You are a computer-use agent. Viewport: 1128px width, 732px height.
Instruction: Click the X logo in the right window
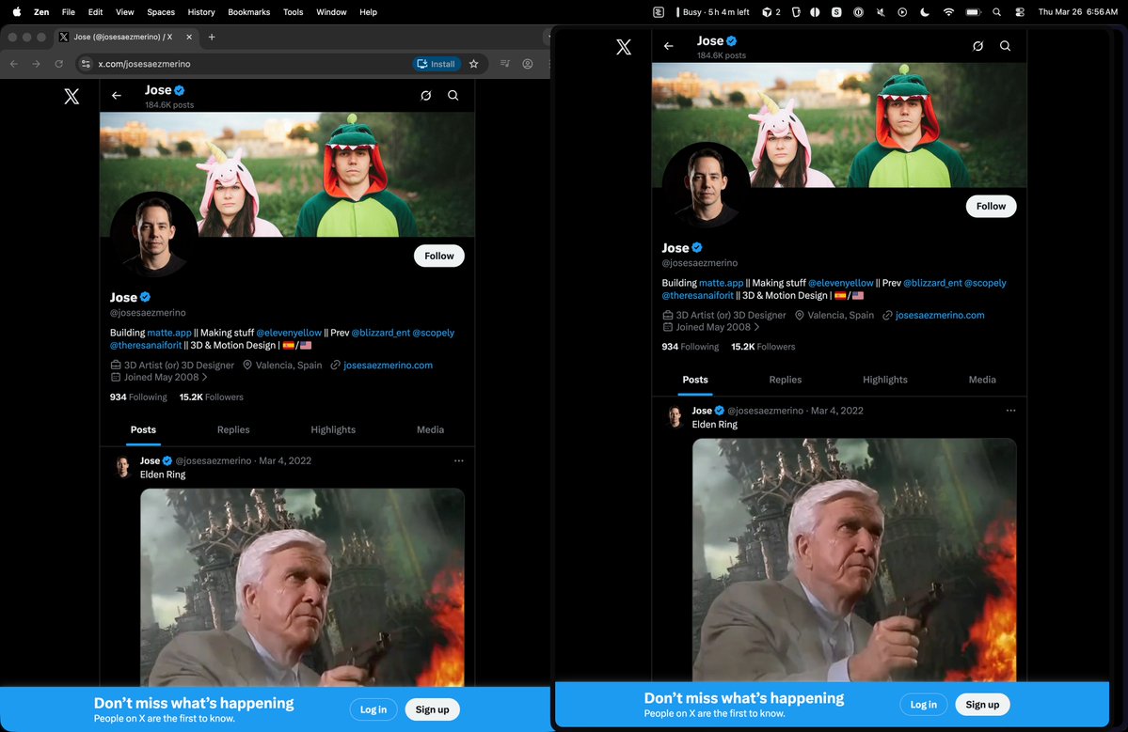tap(624, 47)
